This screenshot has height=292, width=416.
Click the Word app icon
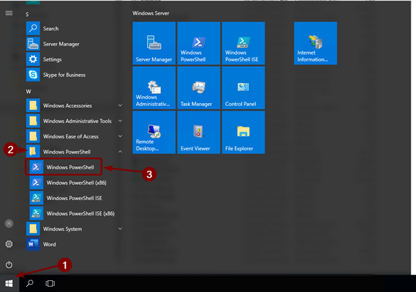coord(33,244)
